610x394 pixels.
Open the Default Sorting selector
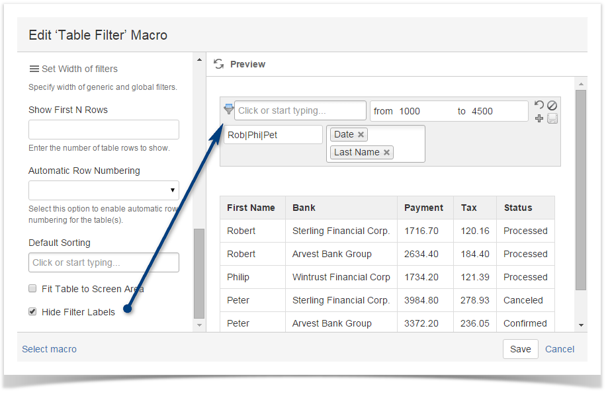(x=103, y=262)
